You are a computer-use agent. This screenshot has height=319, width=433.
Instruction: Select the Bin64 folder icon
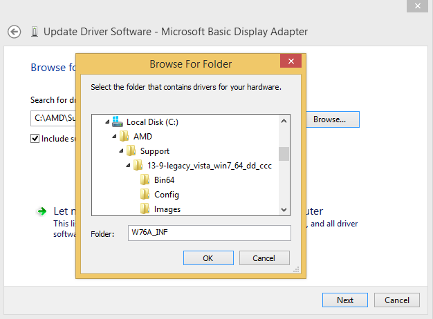click(145, 180)
